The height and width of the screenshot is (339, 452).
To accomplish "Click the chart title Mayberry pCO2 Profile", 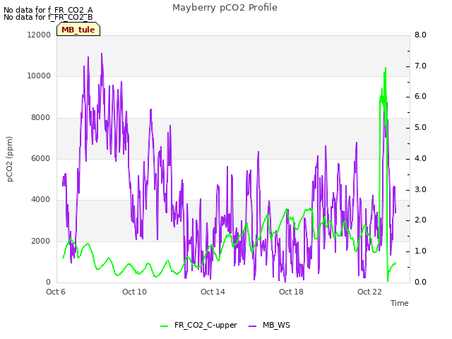I will coord(225,8).
